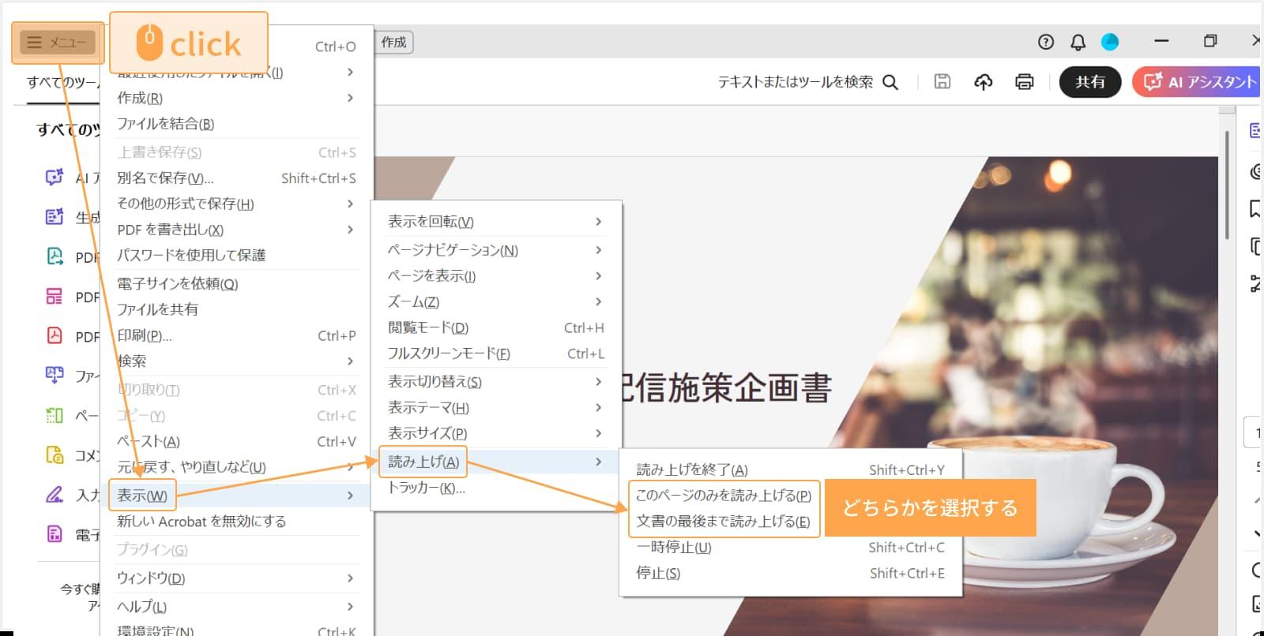Click the combine files icon in tools list

[54, 376]
